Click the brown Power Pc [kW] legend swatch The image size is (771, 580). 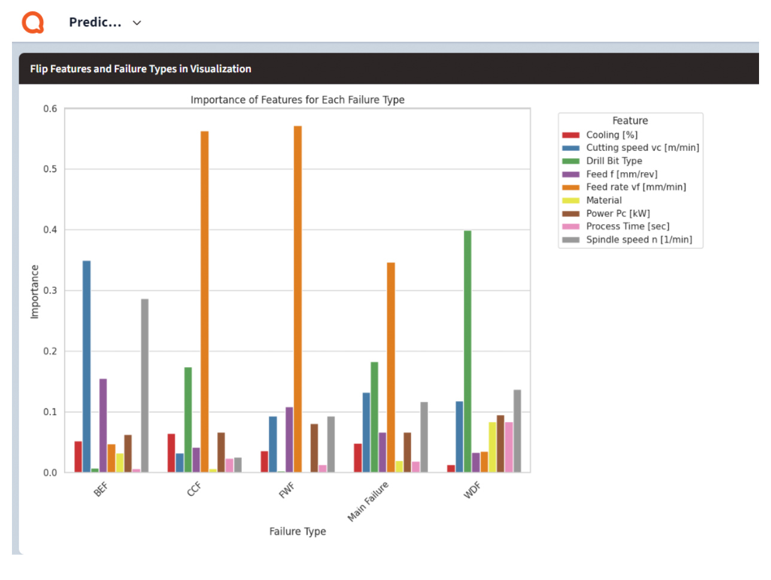pos(570,213)
